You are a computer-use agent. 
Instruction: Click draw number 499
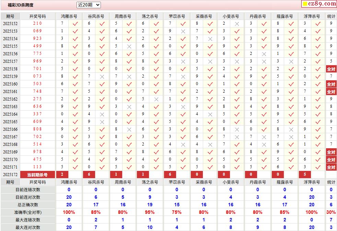tap(37, 46)
